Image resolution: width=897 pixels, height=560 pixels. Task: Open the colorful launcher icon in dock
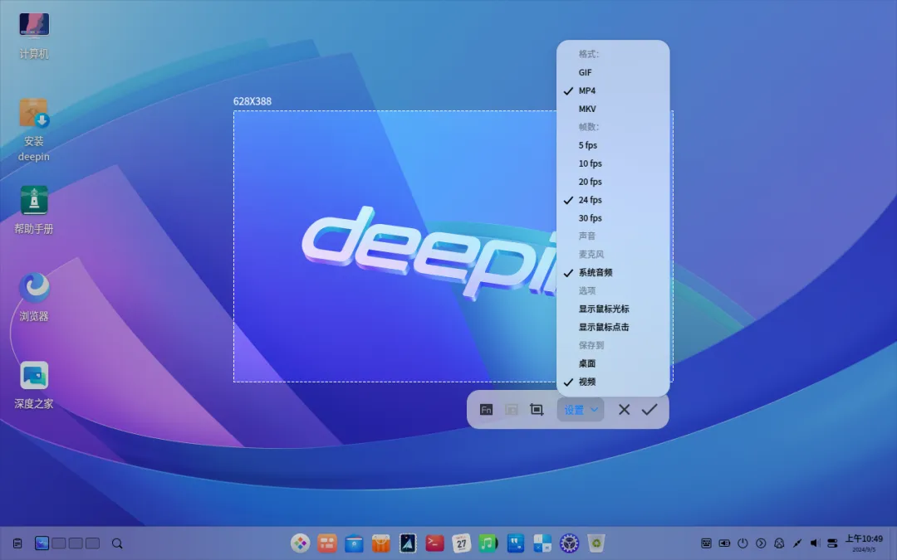tap(300, 543)
